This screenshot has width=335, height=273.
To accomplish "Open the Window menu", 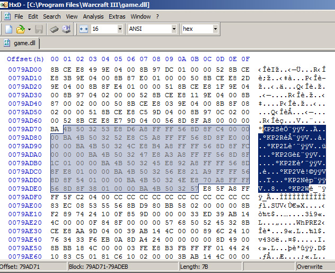I will click(x=140, y=16).
